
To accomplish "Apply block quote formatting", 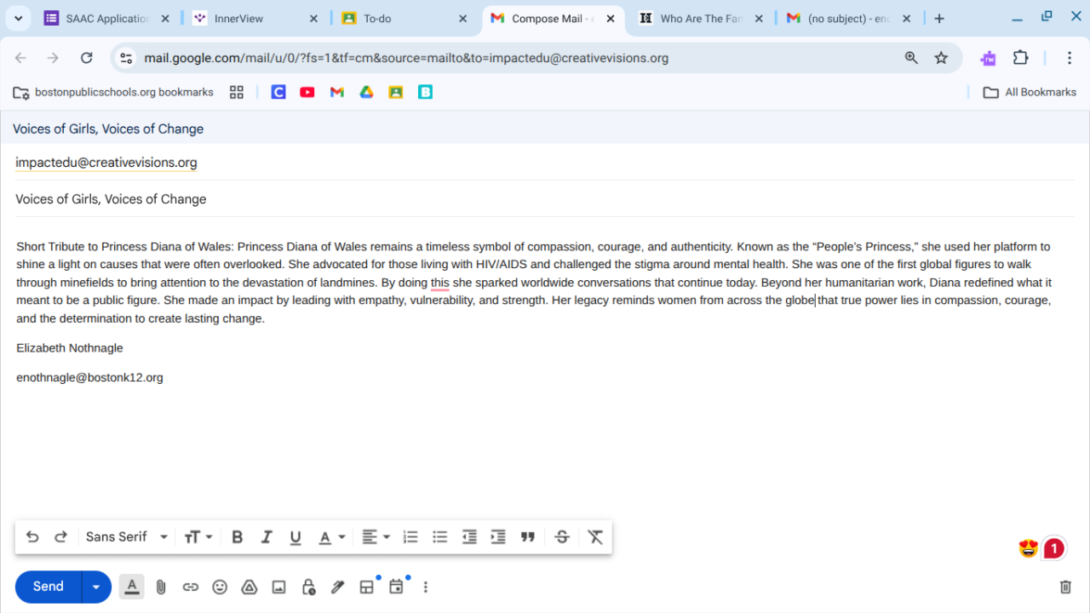I will (x=528, y=536).
